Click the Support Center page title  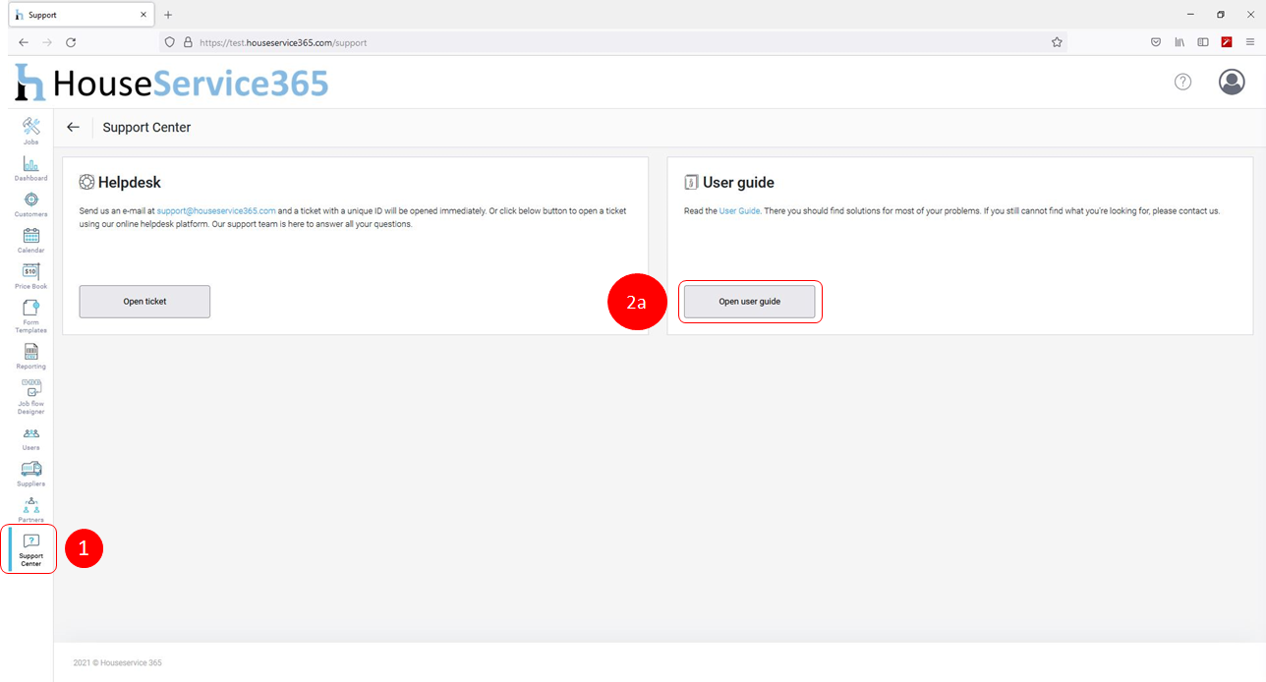pos(146,127)
